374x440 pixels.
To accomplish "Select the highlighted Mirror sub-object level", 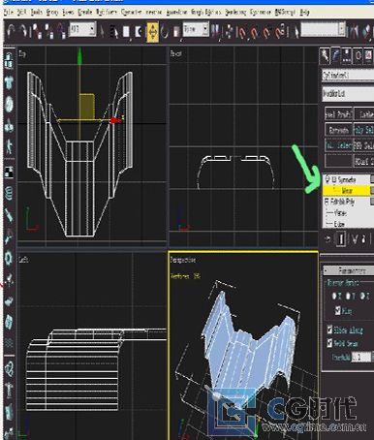I will click(346, 191).
